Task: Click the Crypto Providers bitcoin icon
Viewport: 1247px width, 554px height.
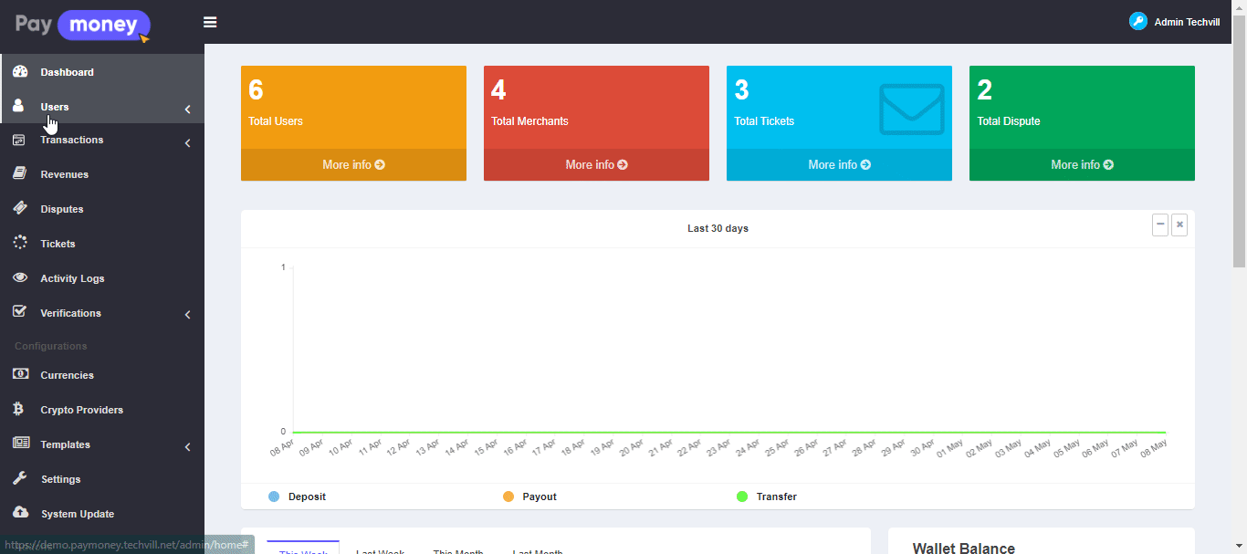Action: coord(19,409)
